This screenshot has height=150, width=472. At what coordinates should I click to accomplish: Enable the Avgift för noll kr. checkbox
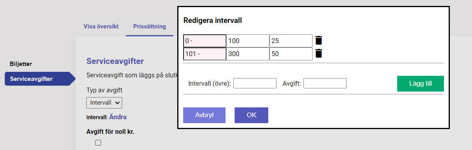[x=98, y=143]
